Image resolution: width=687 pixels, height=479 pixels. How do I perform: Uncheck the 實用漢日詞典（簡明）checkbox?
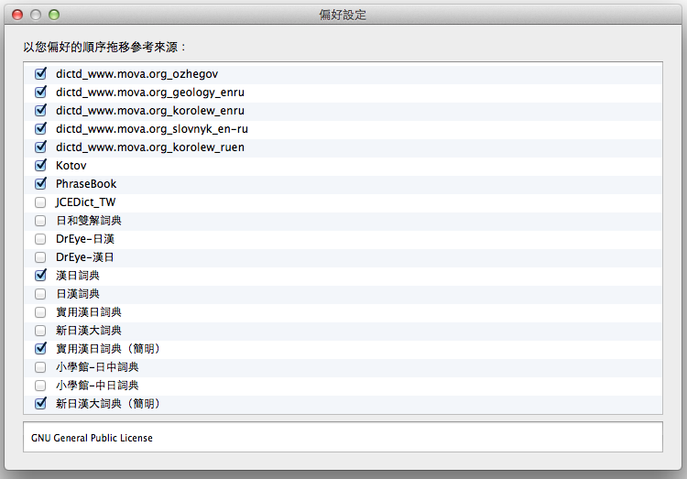tap(40, 349)
